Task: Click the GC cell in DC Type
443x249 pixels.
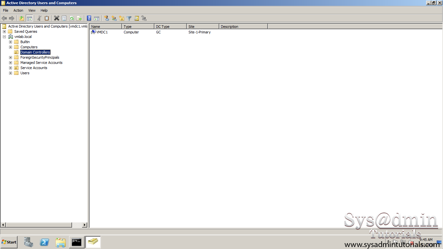Action: [x=158, y=32]
